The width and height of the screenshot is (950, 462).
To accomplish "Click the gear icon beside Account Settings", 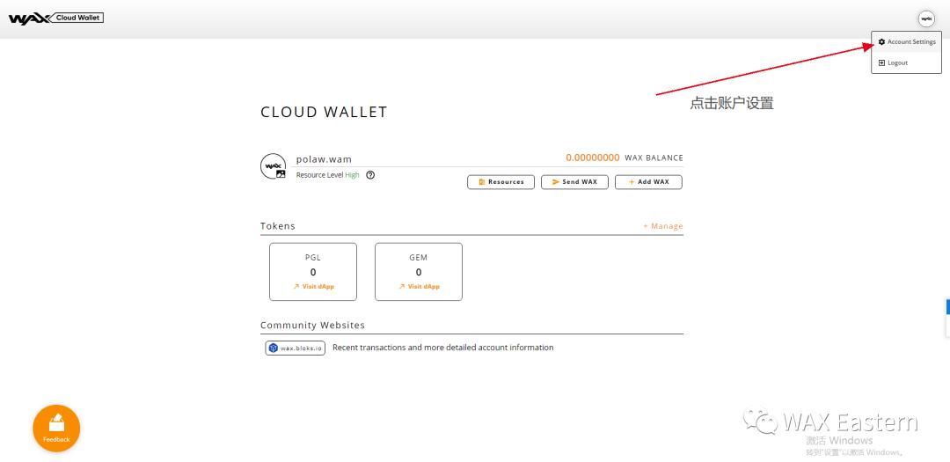I will (881, 42).
